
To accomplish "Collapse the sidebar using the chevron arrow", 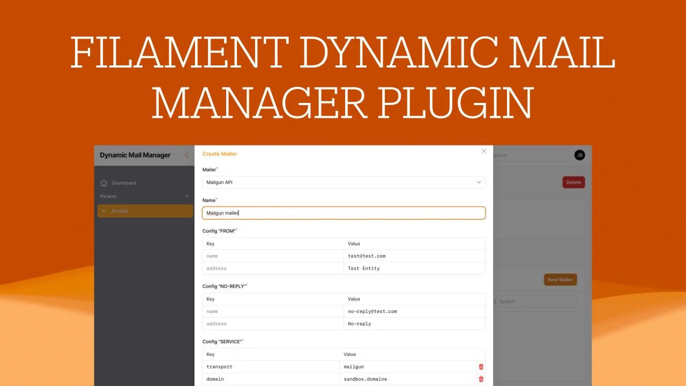I will point(187,155).
